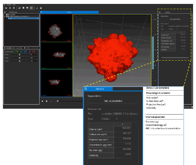Click the highlighted layout icon in toolbar
196x165 pixels.
tap(31, 7)
